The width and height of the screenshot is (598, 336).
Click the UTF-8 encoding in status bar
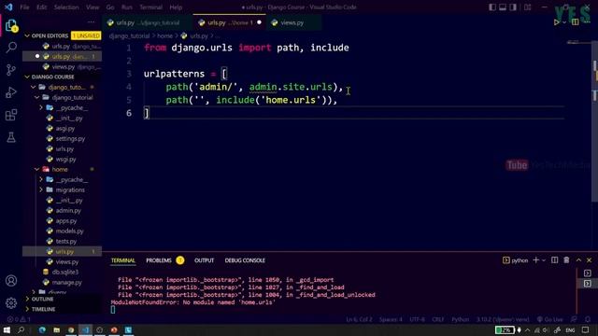click(417, 319)
